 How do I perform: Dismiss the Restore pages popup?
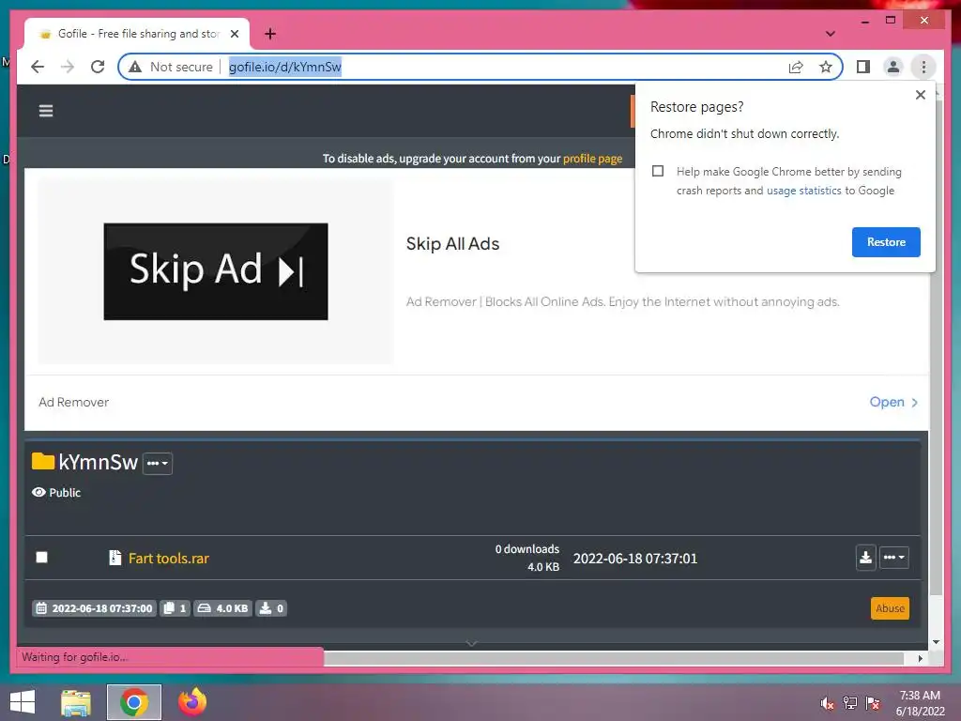point(920,95)
